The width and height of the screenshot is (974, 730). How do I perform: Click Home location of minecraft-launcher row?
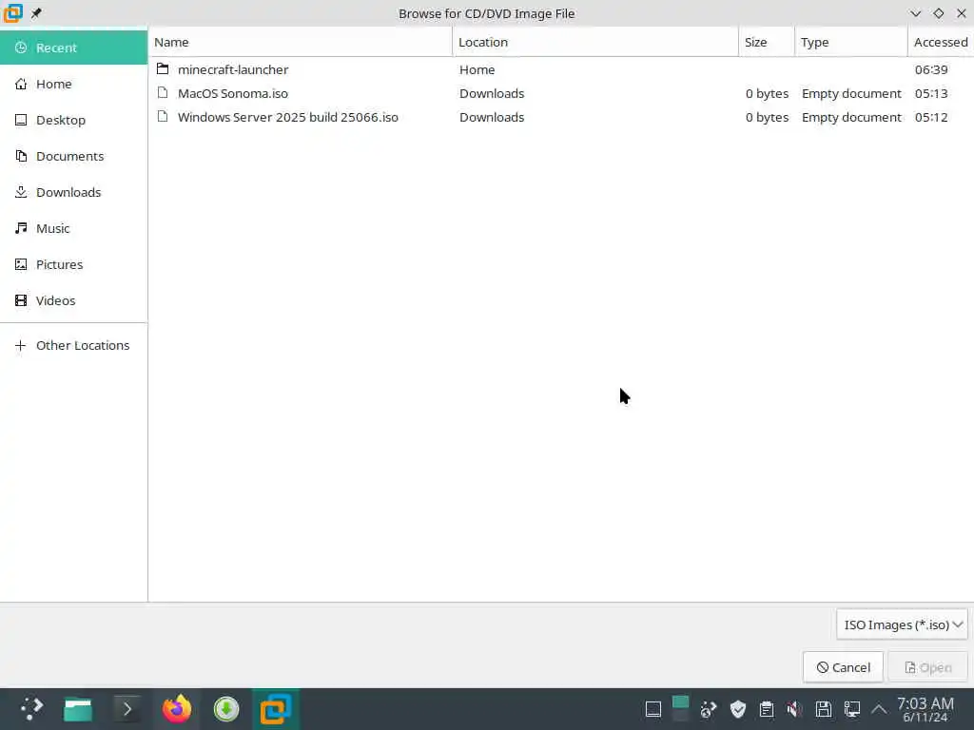point(477,69)
